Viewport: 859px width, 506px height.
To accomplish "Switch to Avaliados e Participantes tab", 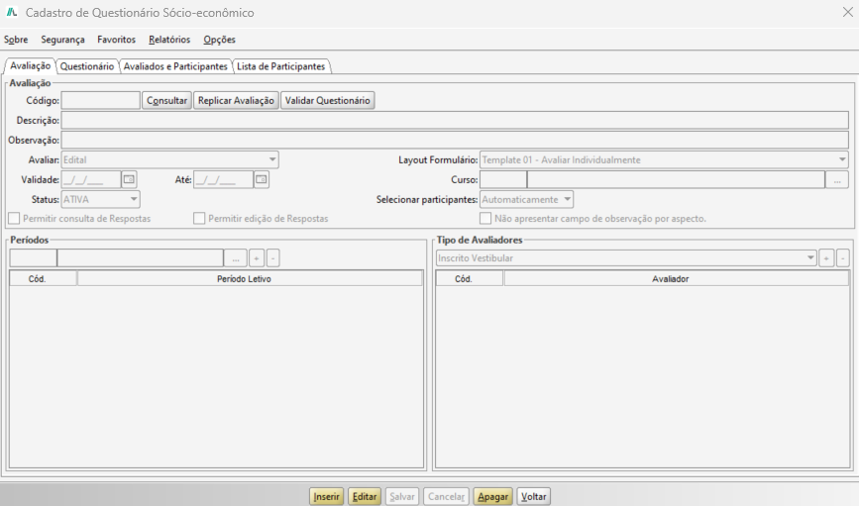I will point(175,66).
